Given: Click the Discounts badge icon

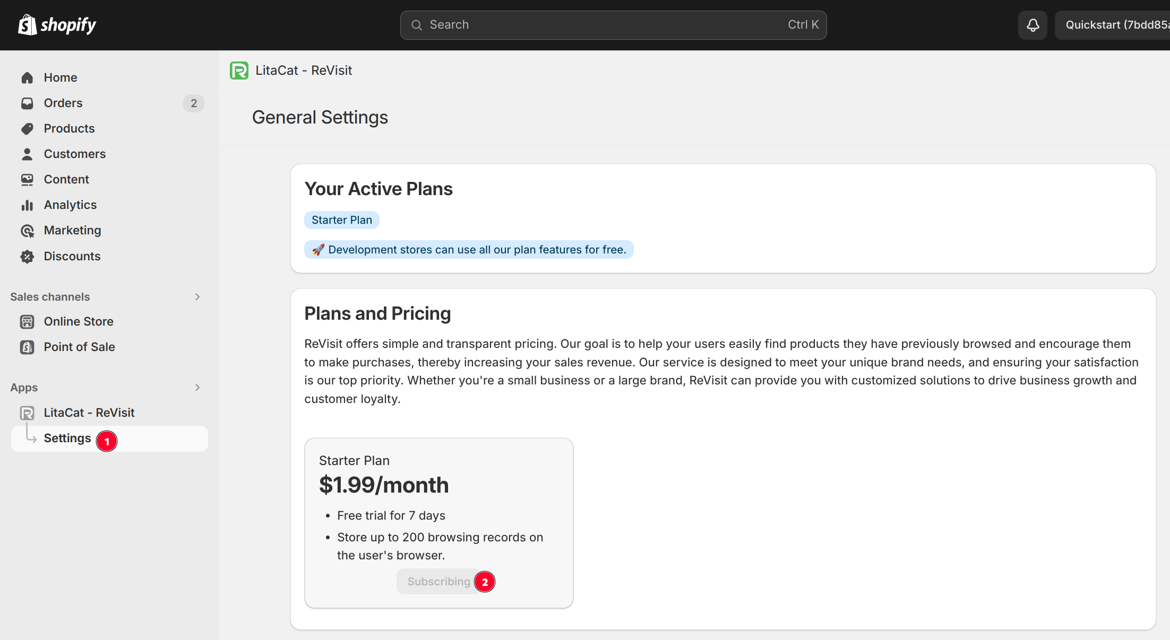Looking at the screenshot, I should click(x=27, y=257).
